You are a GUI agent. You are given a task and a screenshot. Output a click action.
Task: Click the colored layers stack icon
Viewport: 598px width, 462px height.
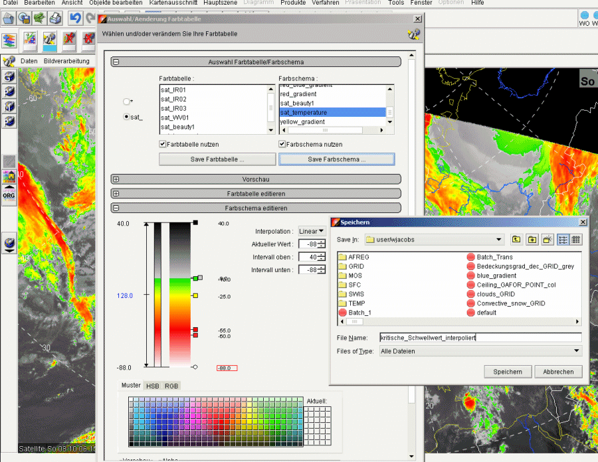9,40
